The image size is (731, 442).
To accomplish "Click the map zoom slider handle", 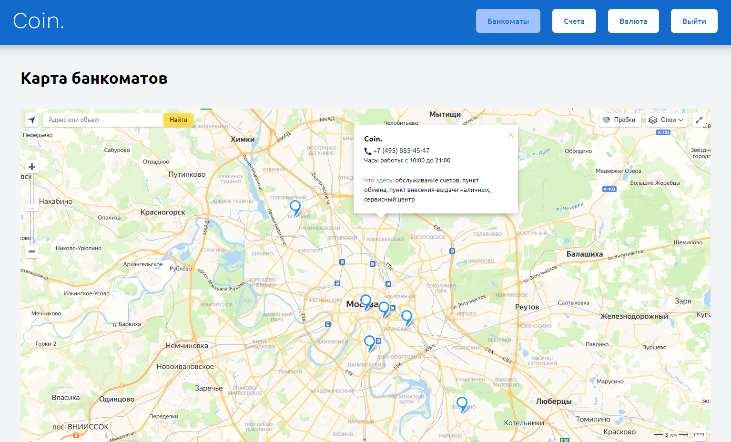I will [32, 208].
